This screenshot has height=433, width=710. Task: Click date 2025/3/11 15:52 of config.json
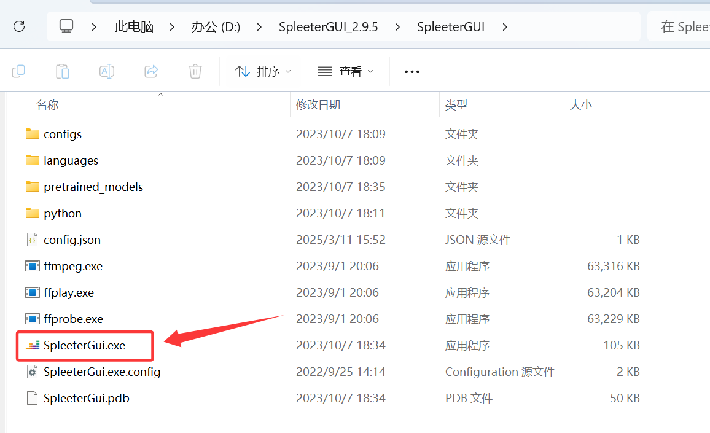(340, 240)
